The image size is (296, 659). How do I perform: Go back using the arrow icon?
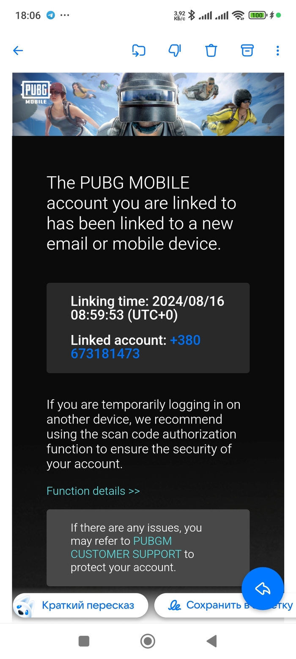click(x=18, y=51)
